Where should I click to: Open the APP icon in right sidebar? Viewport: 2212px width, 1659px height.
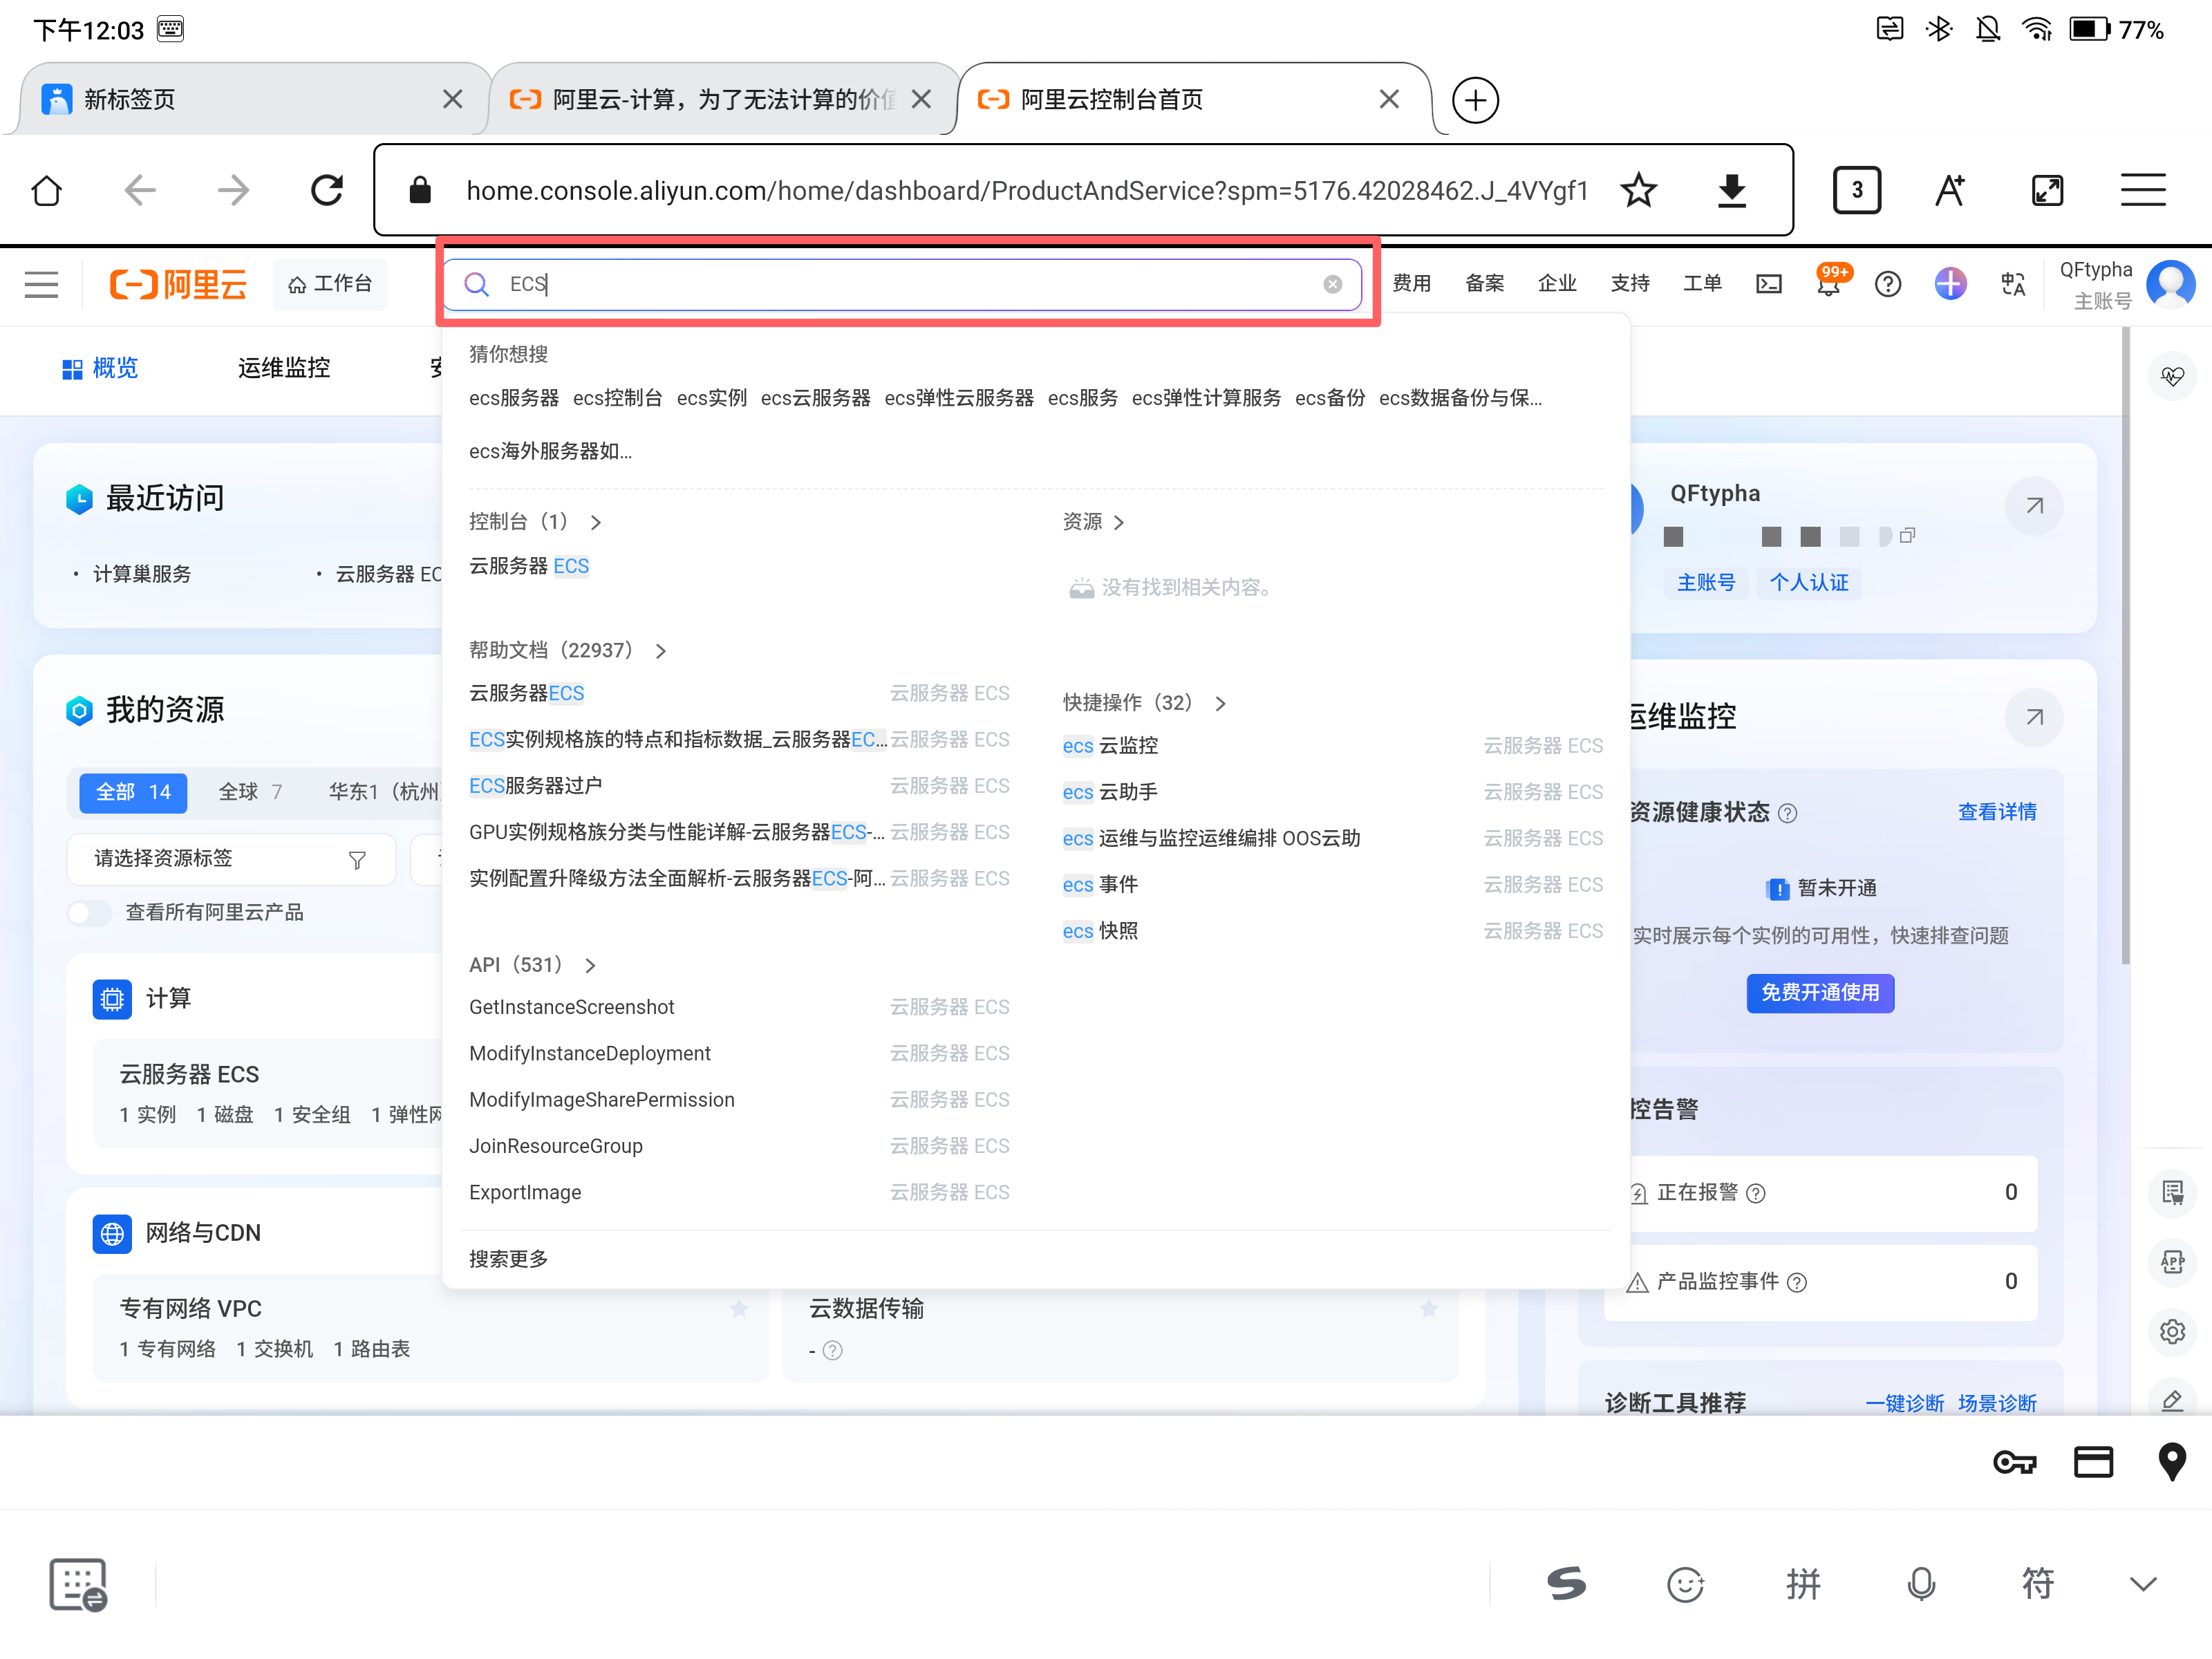pos(2172,1262)
